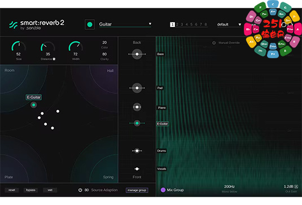Select state slot 8
This screenshot has width=302, height=205.
[x=205, y=24]
